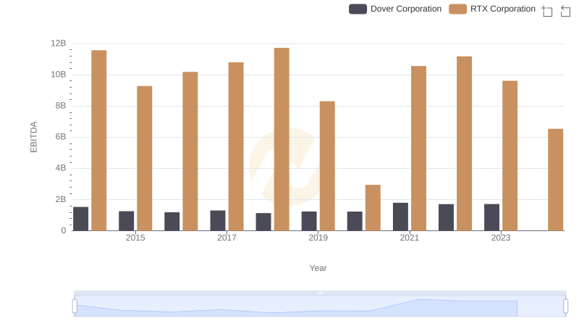Click the tallest RTX bar for 2018
Image resolution: width=579 pixels, height=334 pixels.
click(282, 139)
